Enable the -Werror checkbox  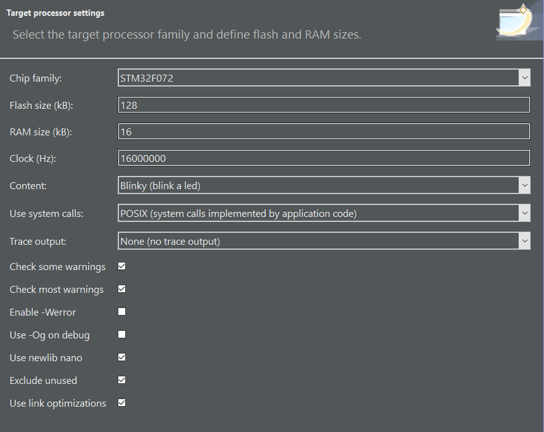click(x=122, y=312)
